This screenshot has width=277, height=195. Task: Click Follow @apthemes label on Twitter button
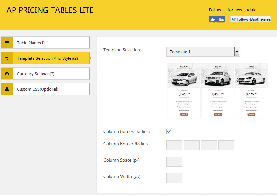coord(253,19)
